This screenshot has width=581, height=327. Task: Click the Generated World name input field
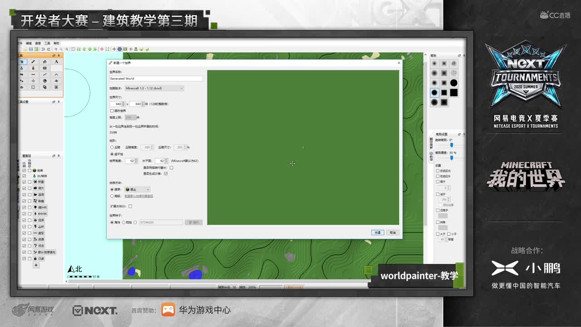(x=157, y=78)
